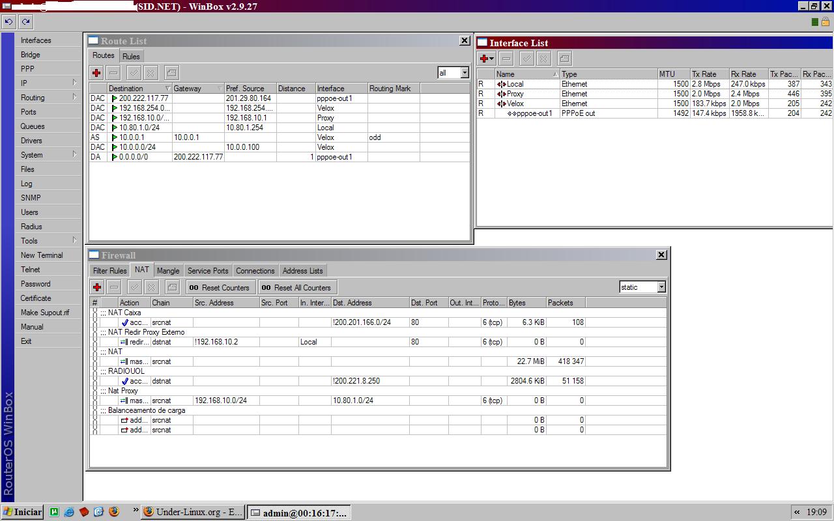Switch to Under-Linux.org taskbar window
The image size is (834, 521).
194,512
